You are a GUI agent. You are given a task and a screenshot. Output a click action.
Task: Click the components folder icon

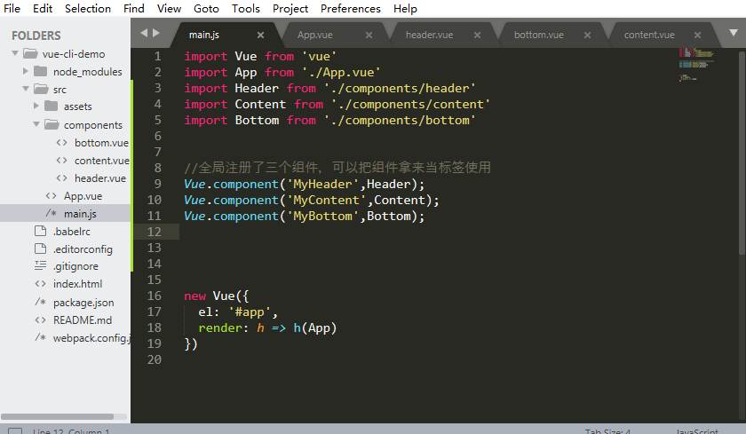click(x=52, y=124)
